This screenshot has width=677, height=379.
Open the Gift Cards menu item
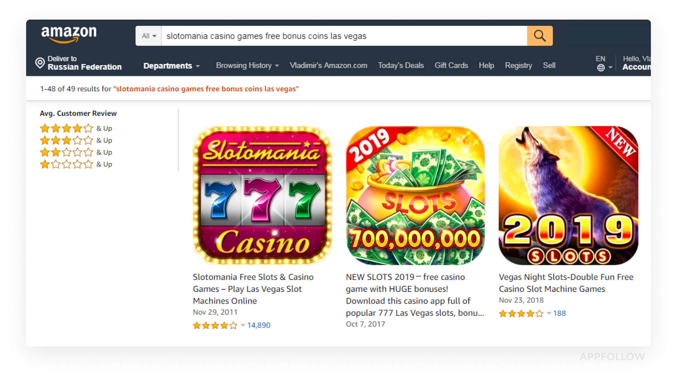point(451,66)
